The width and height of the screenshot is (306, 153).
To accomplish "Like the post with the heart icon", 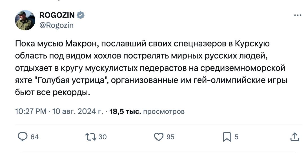I will (159, 137).
